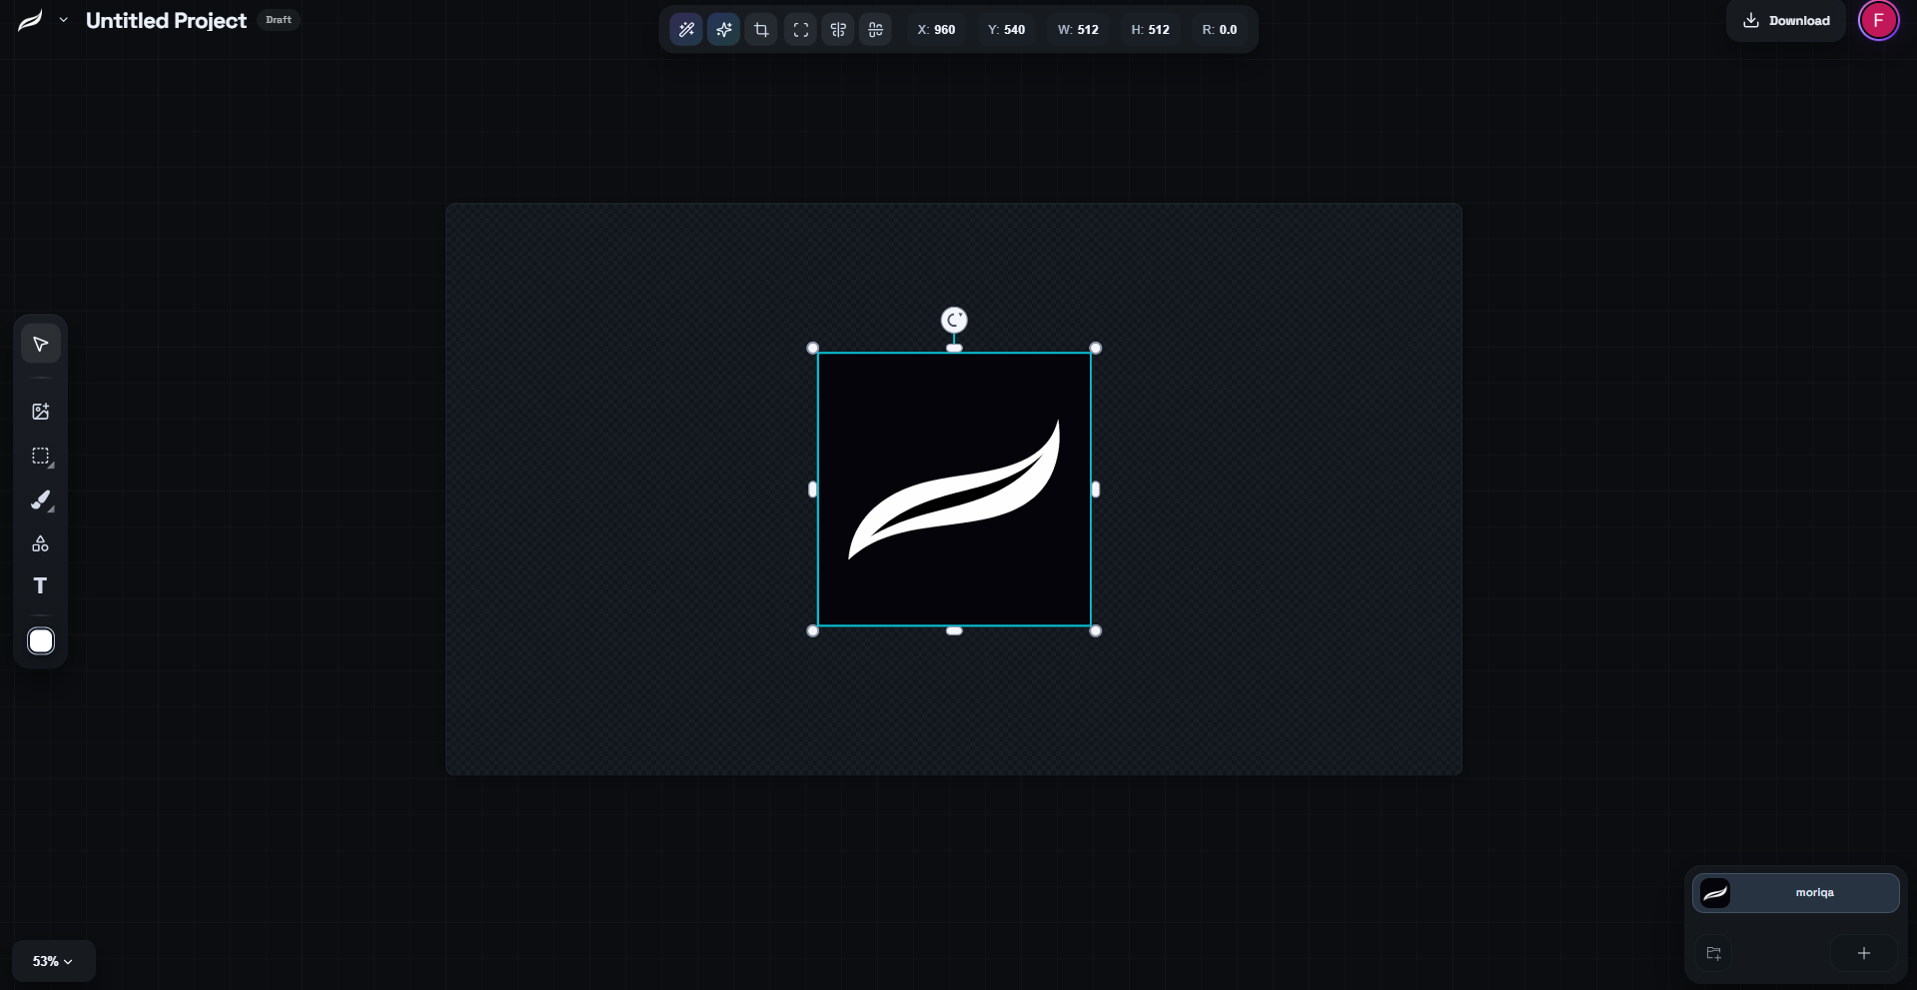Select the magic wand tool in top toolbar
Image resolution: width=1917 pixels, height=990 pixels.
(x=686, y=30)
